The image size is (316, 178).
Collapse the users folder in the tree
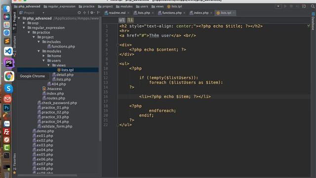[x=44, y=60]
